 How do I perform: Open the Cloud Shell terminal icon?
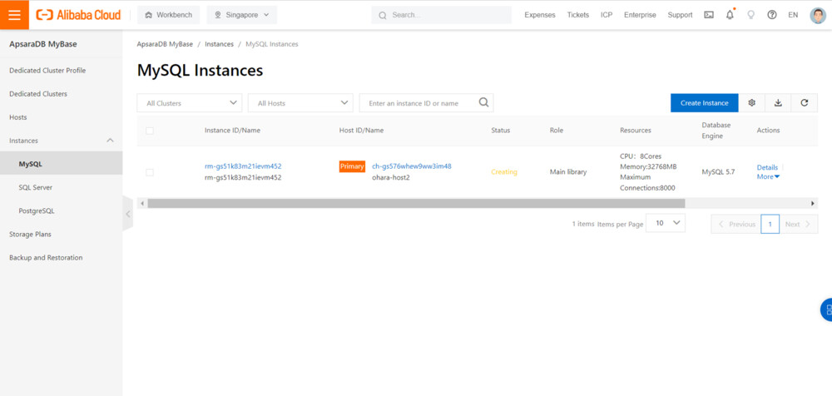point(709,15)
